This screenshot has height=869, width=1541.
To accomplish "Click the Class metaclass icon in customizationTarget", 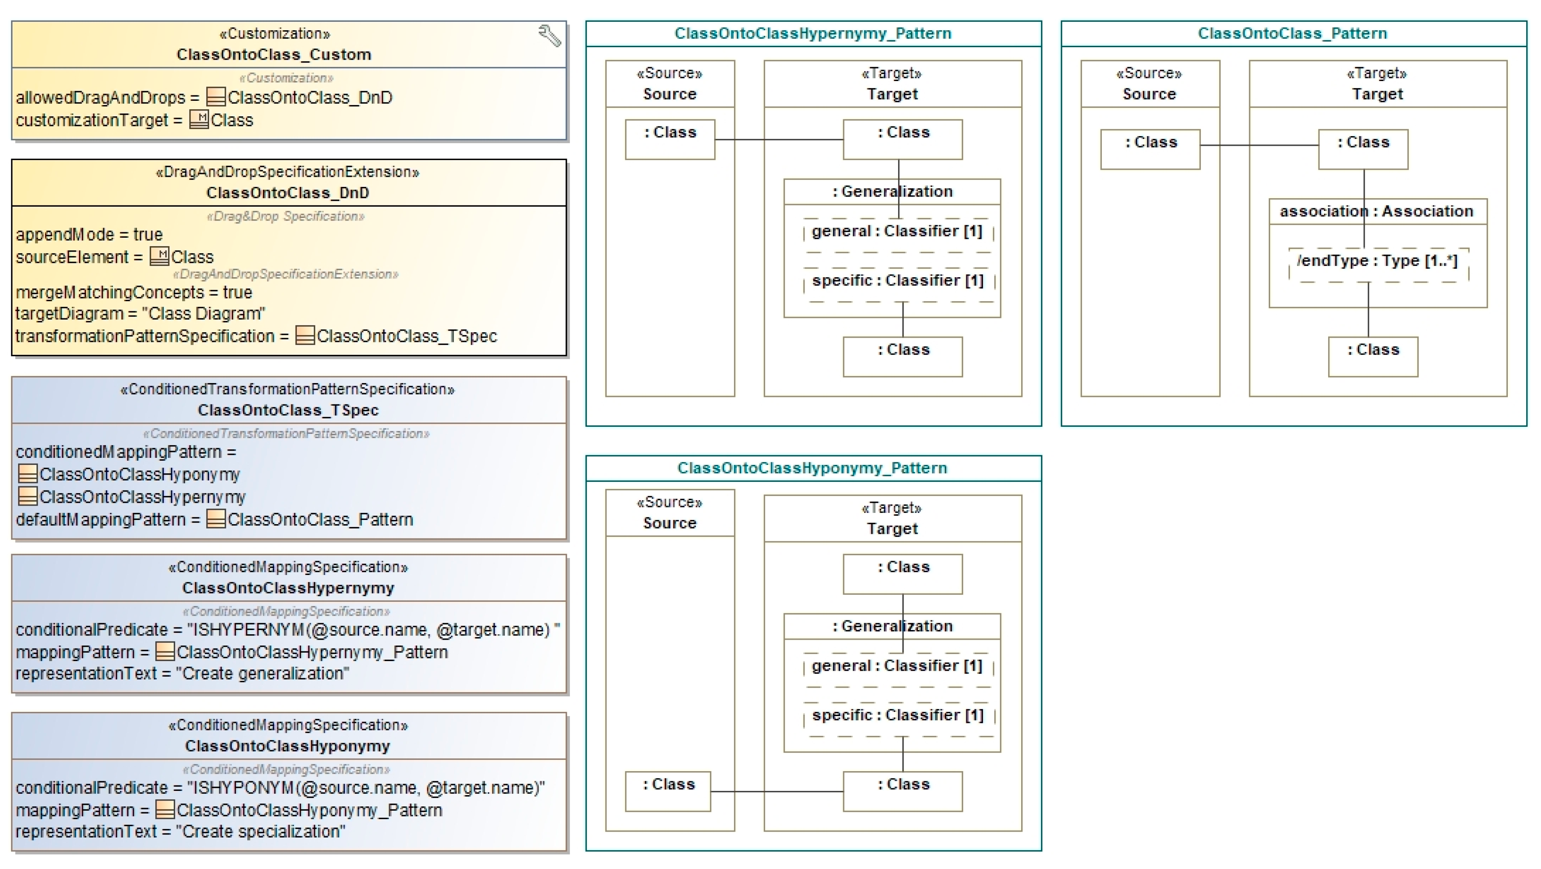I will (x=199, y=120).
